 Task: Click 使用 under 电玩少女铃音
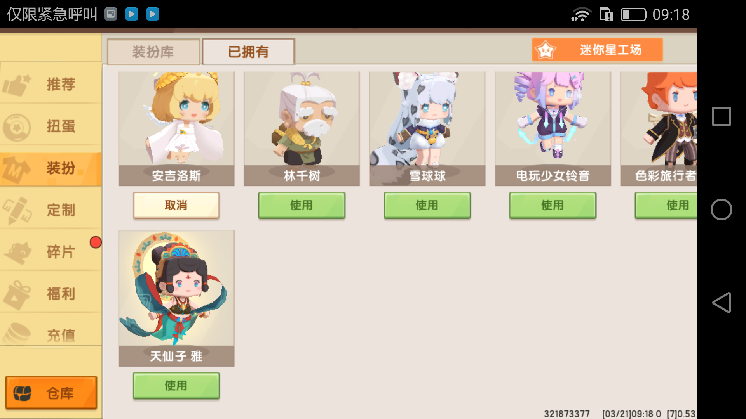tap(553, 205)
